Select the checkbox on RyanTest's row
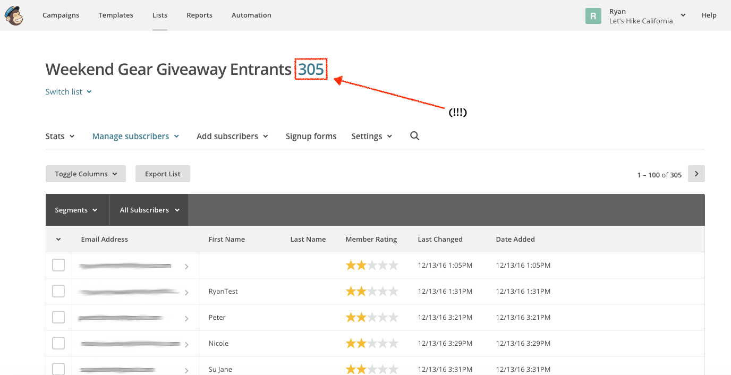The width and height of the screenshot is (731, 375). (x=58, y=291)
